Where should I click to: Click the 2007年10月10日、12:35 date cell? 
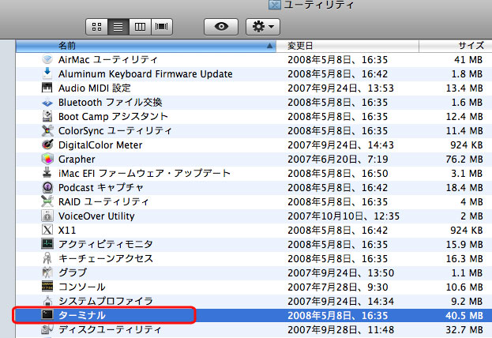(344, 216)
